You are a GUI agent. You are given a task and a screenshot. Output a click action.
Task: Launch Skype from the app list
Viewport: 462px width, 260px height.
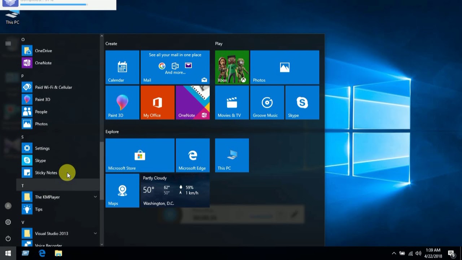tap(58, 160)
